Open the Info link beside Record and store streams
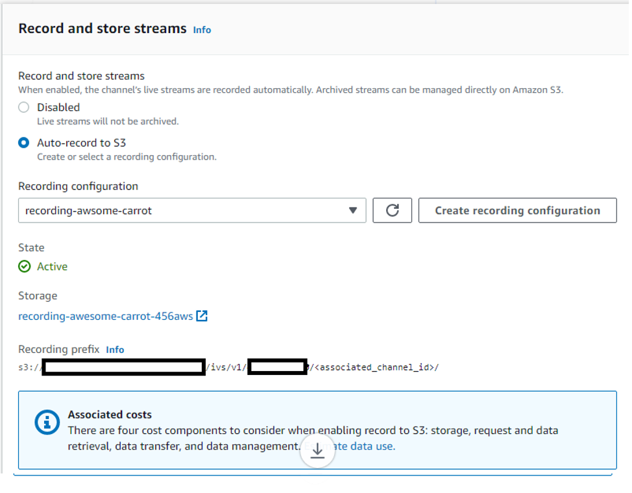This screenshot has width=632, height=493. pos(201,30)
